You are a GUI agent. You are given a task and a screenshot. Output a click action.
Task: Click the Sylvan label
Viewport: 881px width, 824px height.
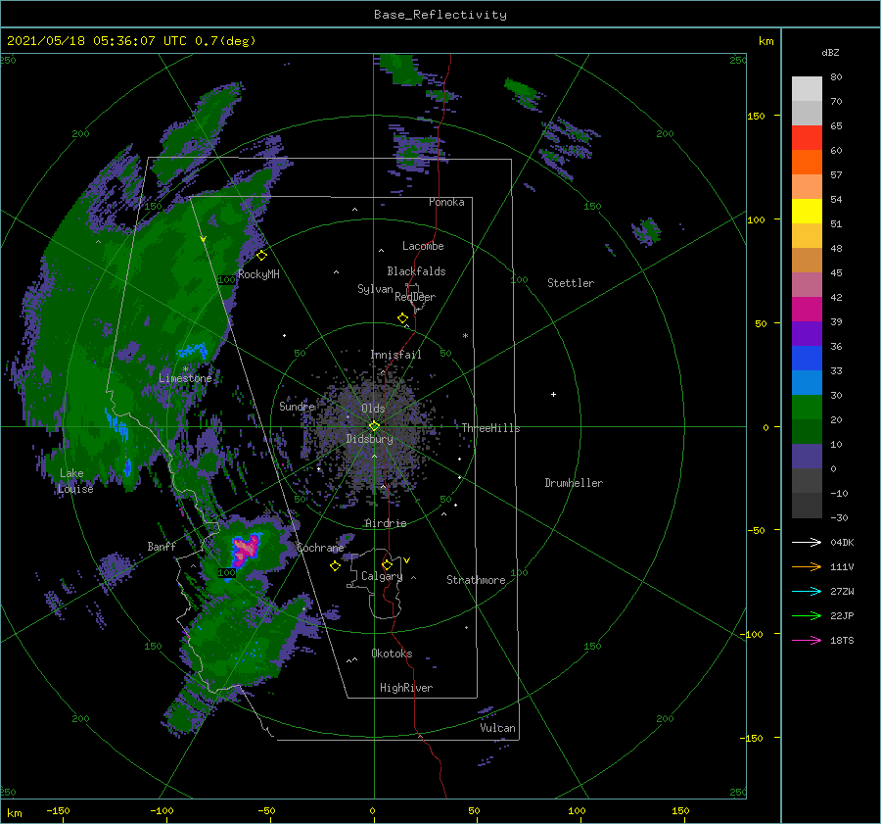(x=375, y=289)
